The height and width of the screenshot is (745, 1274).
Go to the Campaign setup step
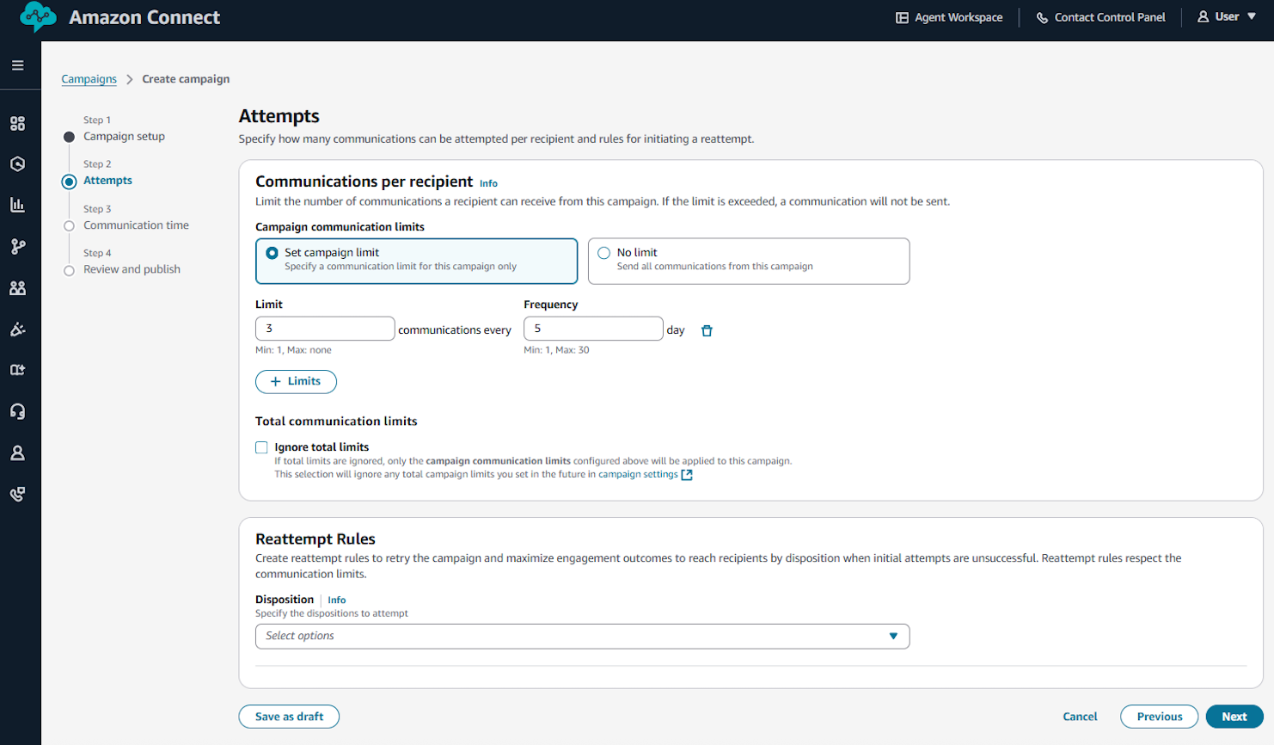pos(124,137)
